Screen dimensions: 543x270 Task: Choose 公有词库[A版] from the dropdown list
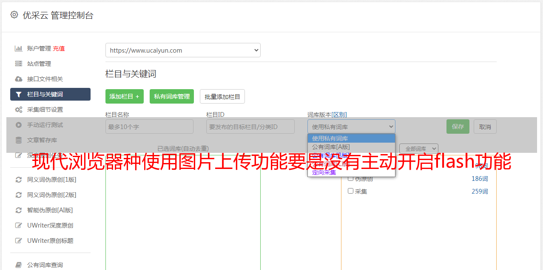[351, 147]
